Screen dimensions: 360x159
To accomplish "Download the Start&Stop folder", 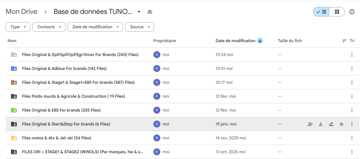I will 321,124.
